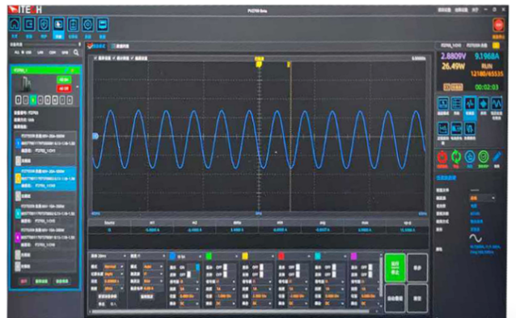Click the large green run/stop button
Viewport: 516px width, 318px height.
[x=395, y=268]
